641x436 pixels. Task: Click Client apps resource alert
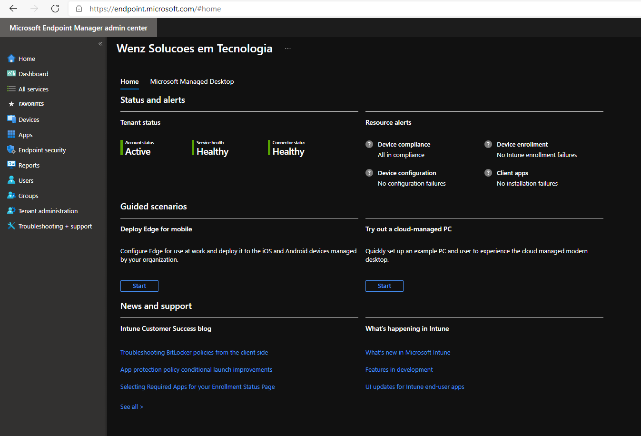513,173
